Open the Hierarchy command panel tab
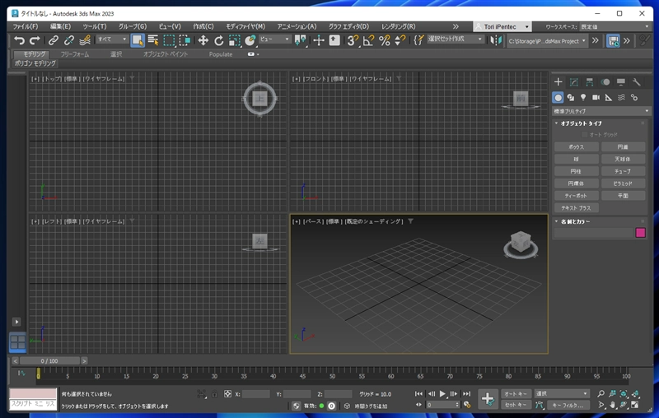 click(590, 81)
